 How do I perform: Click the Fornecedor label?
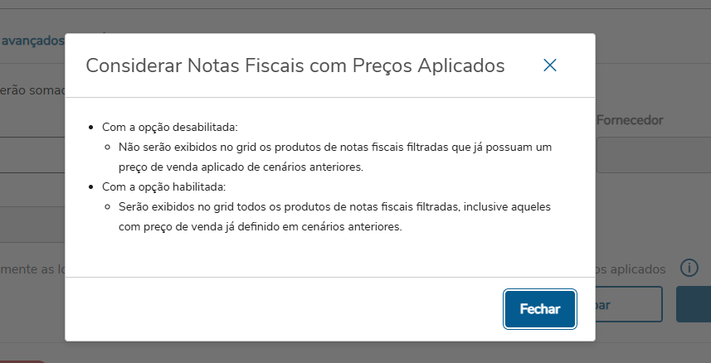630,121
